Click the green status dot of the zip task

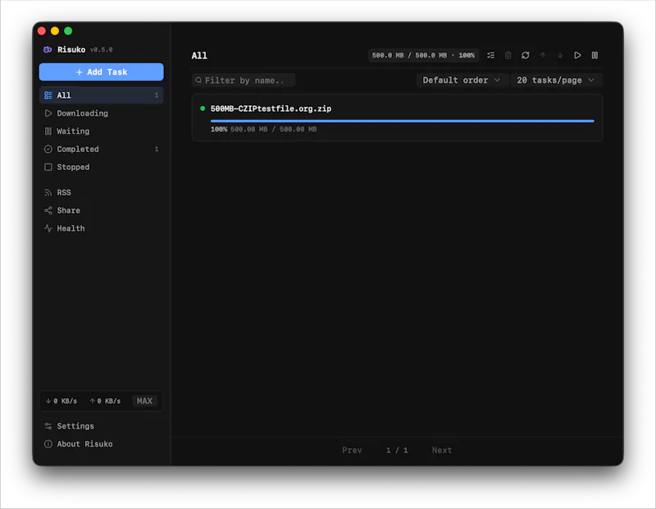click(x=203, y=108)
